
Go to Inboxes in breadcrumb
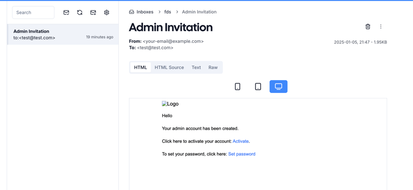(145, 12)
